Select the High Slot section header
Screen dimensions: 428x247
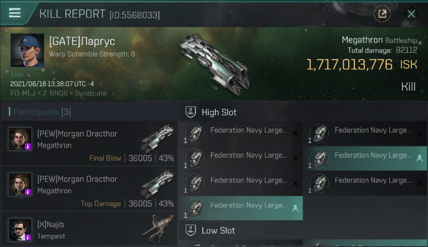(219, 112)
